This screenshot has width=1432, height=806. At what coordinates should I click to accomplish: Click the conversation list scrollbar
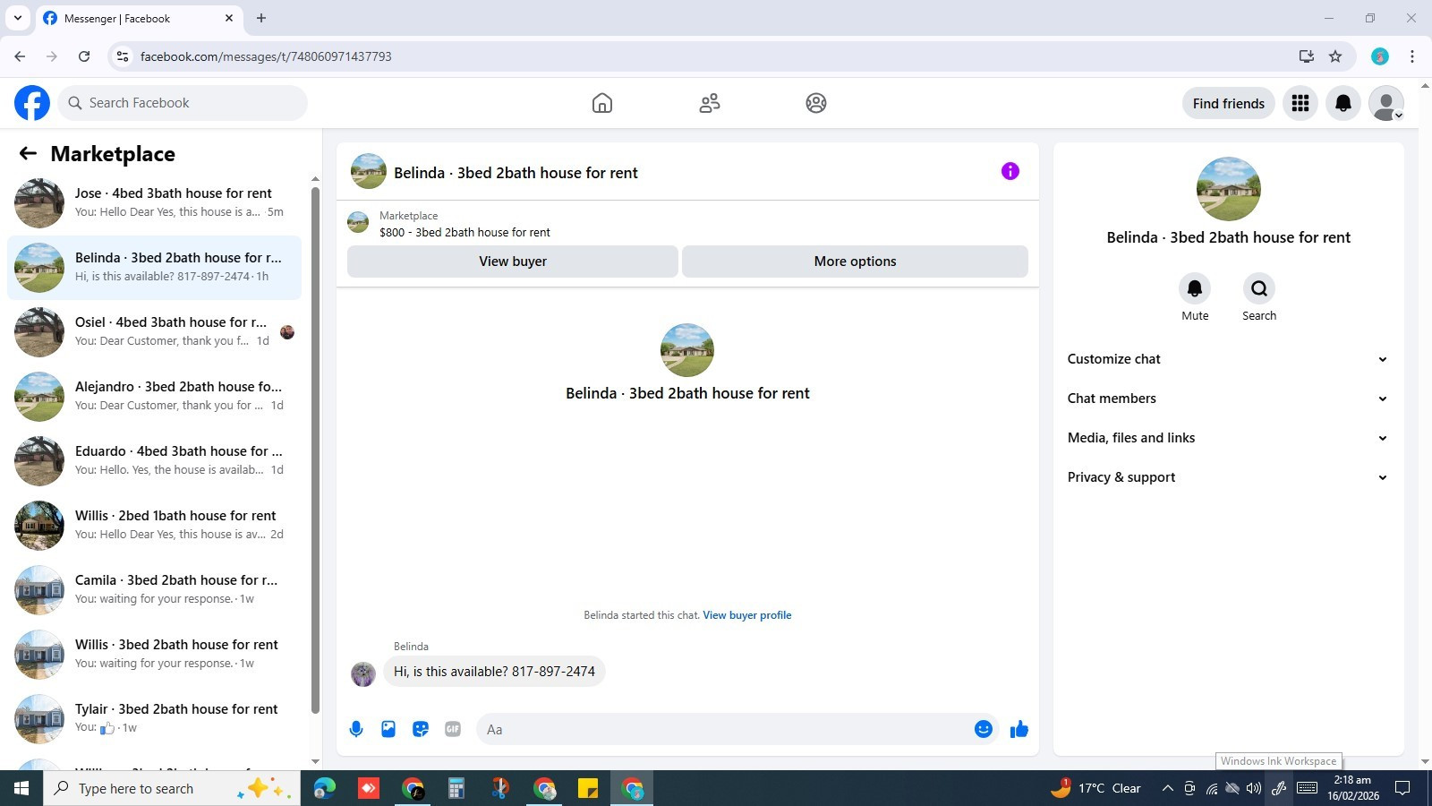click(x=315, y=450)
